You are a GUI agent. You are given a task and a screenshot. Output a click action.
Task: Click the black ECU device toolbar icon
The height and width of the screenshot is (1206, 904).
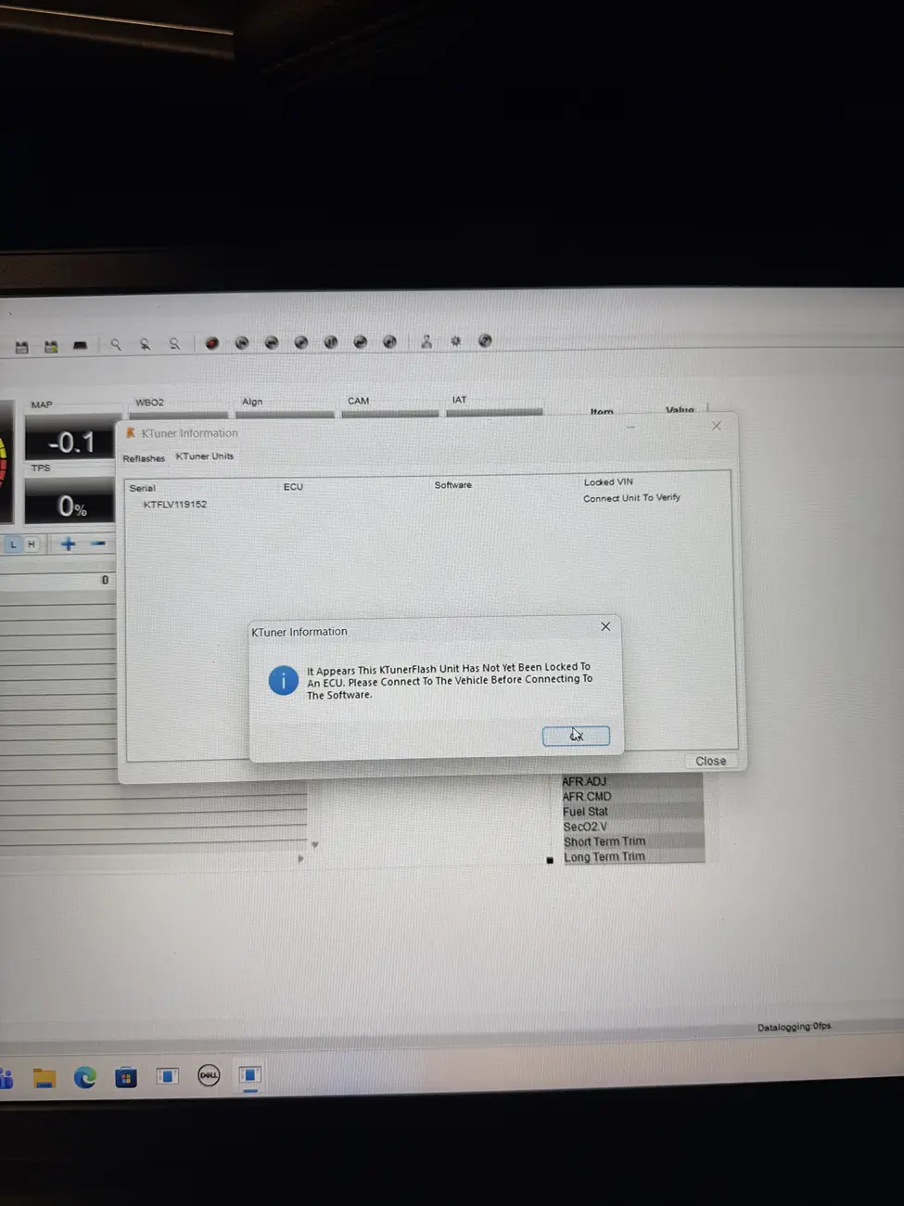81,346
